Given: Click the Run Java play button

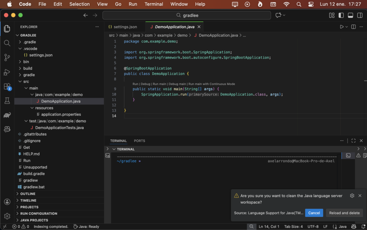Looking at the screenshot, I should 342,27.
